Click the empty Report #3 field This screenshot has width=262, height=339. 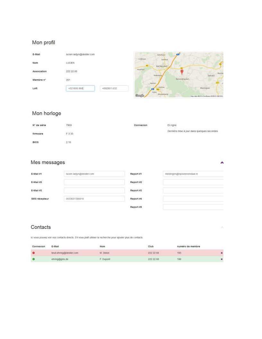point(193,190)
